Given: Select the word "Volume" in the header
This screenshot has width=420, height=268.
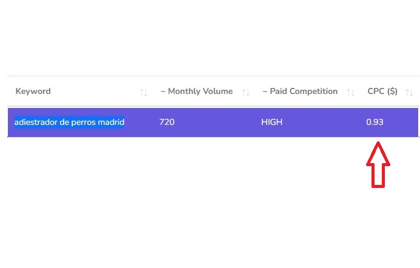Looking at the screenshot, I should (218, 92).
